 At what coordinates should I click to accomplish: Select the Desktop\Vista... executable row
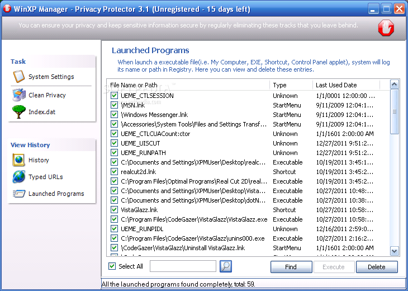click(x=193, y=191)
